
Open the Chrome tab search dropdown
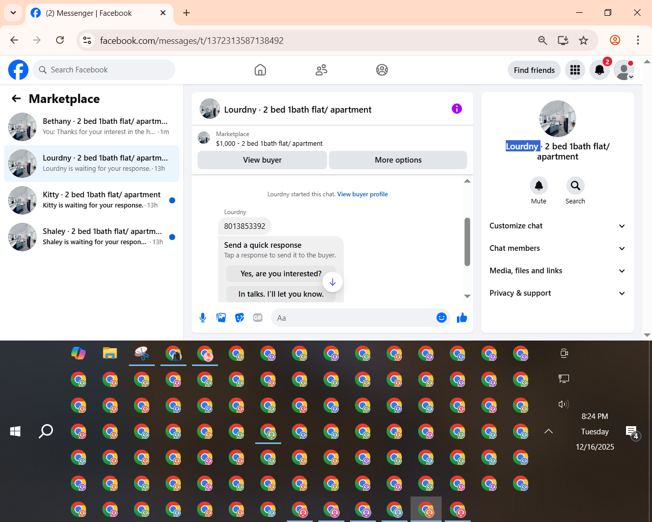click(13, 13)
